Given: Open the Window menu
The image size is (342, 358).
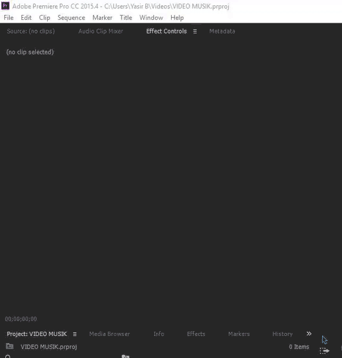Looking at the screenshot, I should pos(151,17).
